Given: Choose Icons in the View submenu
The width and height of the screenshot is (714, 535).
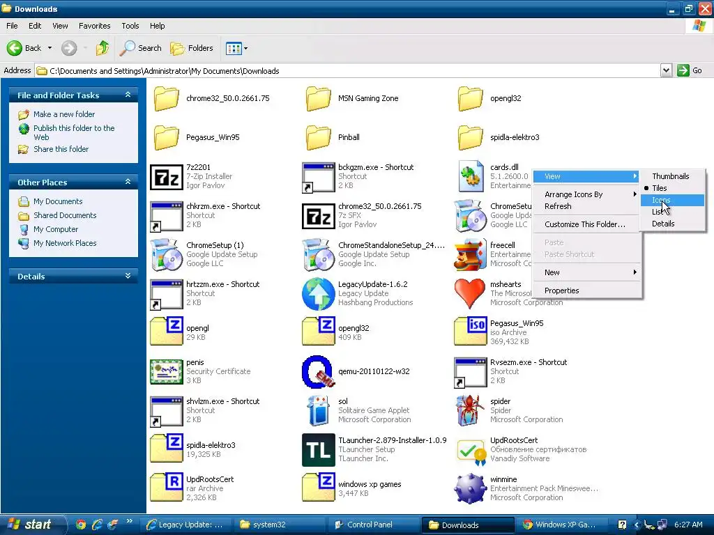Looking at the screenshot, I should (x=673, y=200).
